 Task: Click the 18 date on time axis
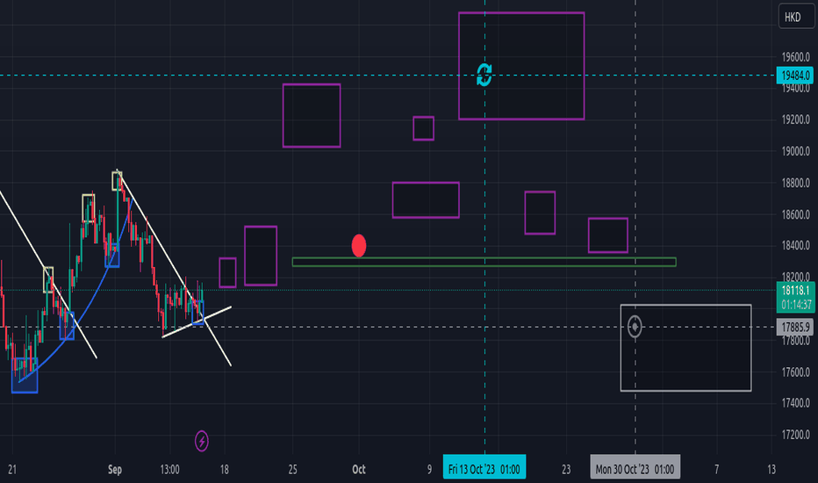pyautogui.click(x=225, y=470)
